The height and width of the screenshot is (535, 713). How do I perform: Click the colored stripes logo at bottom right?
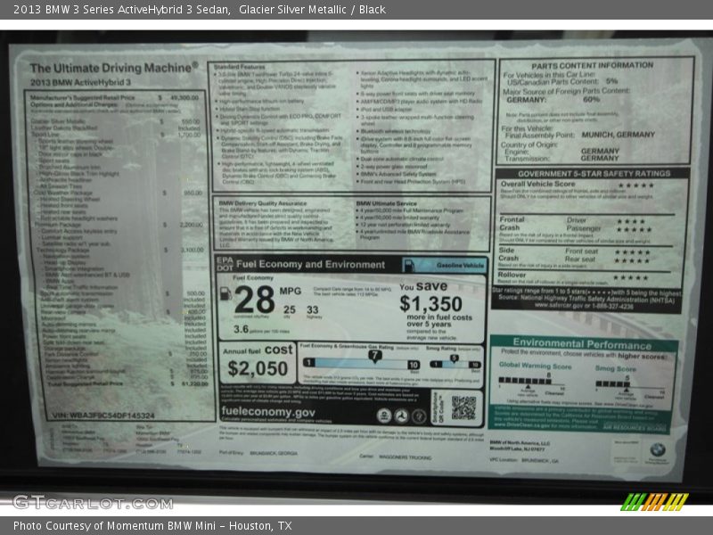pos(654,502)
